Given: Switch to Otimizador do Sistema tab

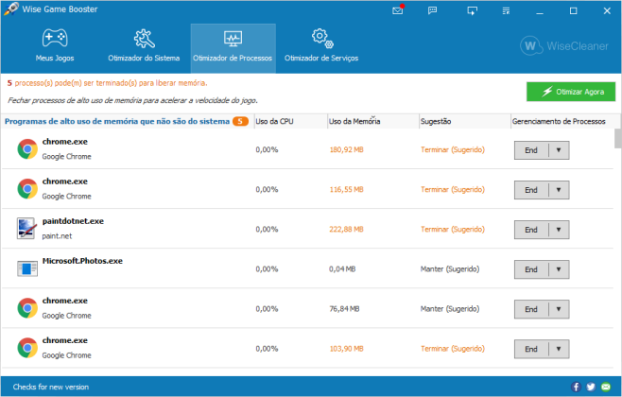Looking at the screenshot, I should click(x=144, y=45).
